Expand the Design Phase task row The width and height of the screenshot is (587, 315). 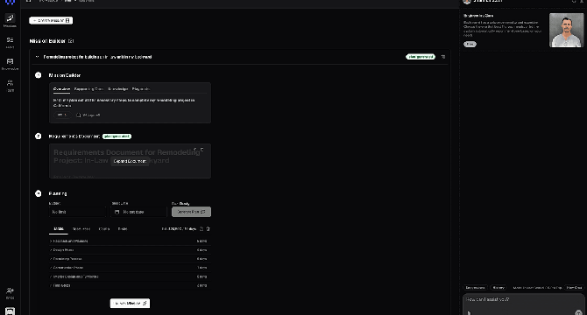[129, 250]
